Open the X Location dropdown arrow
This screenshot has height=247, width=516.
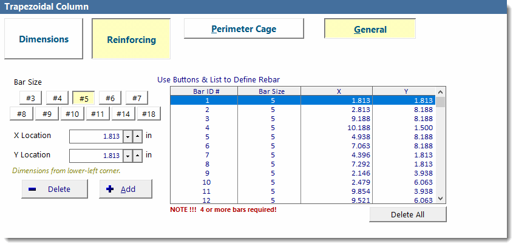coord(127,136)
